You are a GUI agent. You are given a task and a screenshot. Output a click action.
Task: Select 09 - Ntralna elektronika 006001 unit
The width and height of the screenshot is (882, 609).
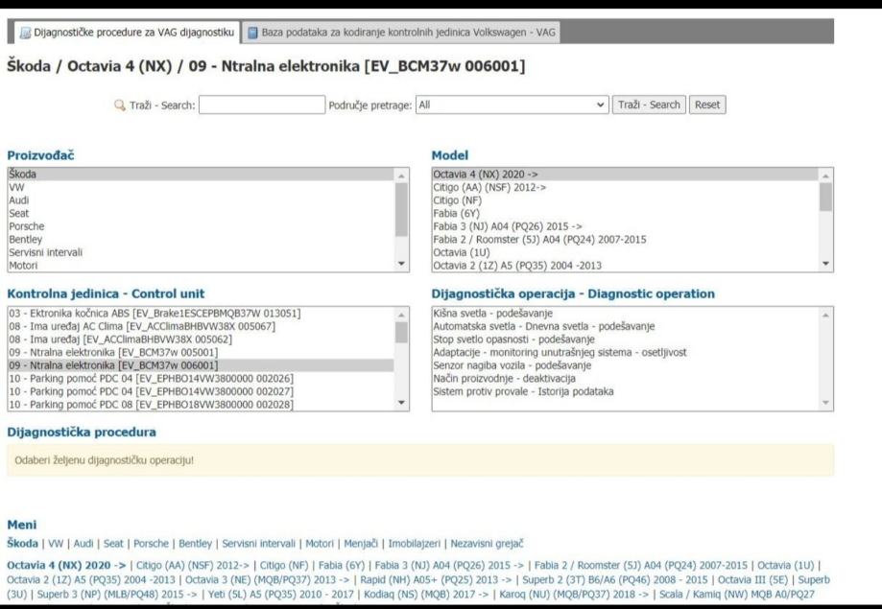pos(202,365)
